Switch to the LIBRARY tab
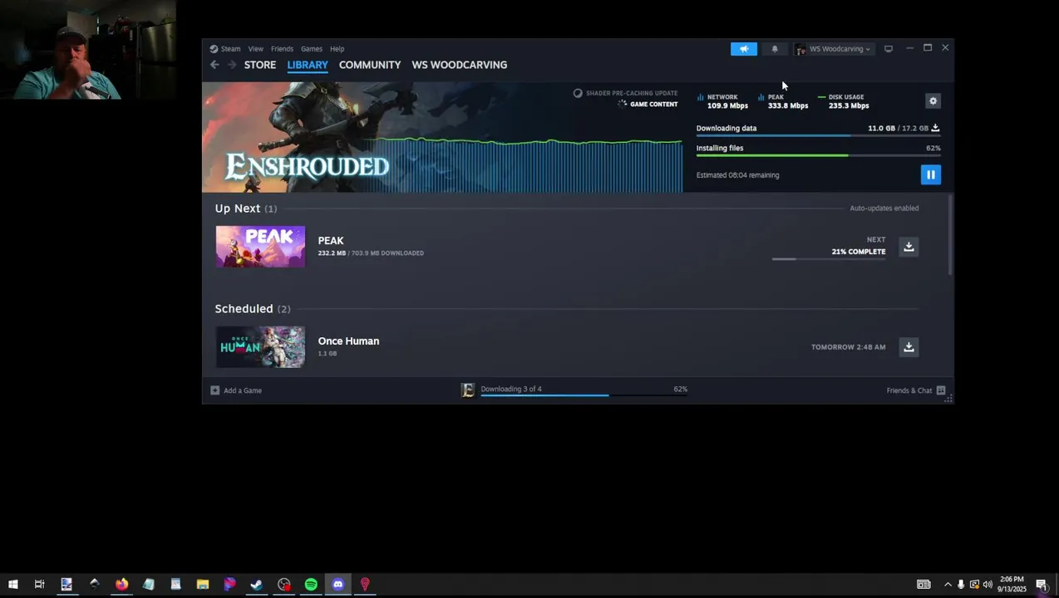1059x598 pixels. pos(308,65)
